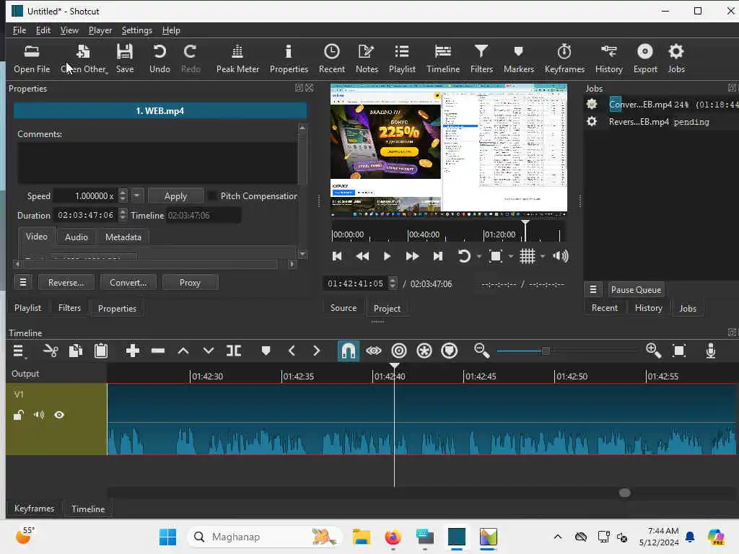Open the Notes panel

coord(367,59)
